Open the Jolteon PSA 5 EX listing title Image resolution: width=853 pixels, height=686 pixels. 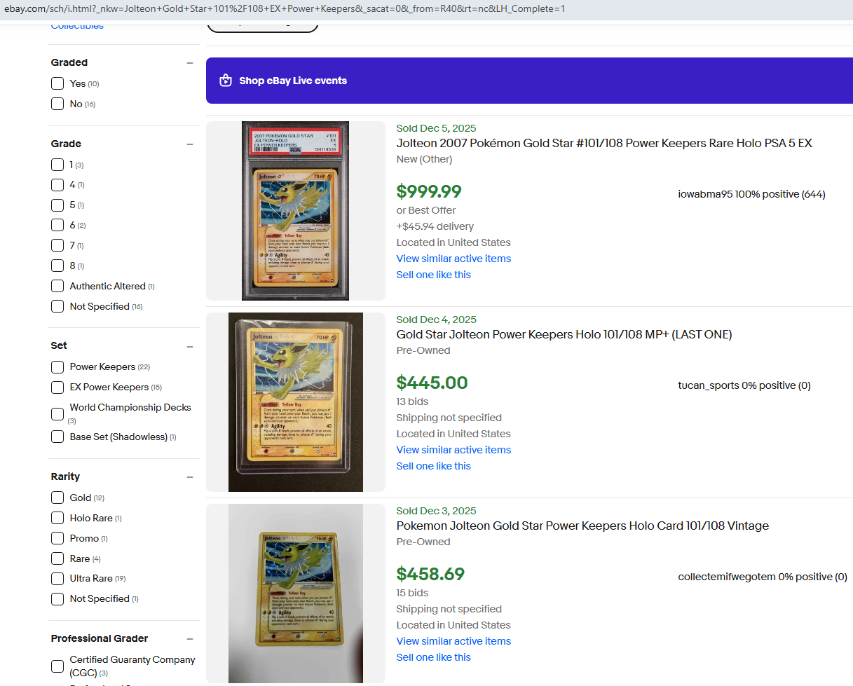point(604,143)
